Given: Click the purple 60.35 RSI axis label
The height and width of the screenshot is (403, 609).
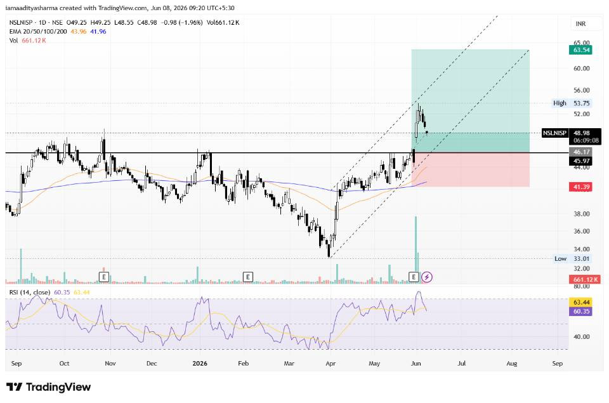Looking at the screenshot, I should coord(581,311).
